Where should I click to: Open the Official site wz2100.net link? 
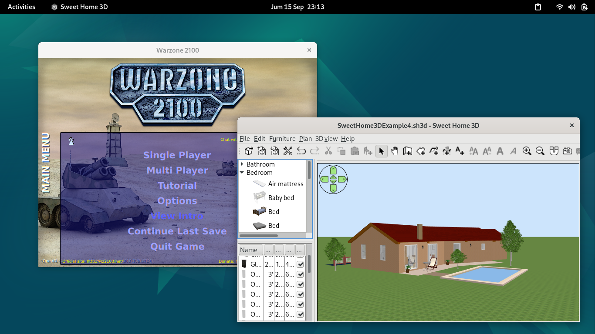pos(93,261)
